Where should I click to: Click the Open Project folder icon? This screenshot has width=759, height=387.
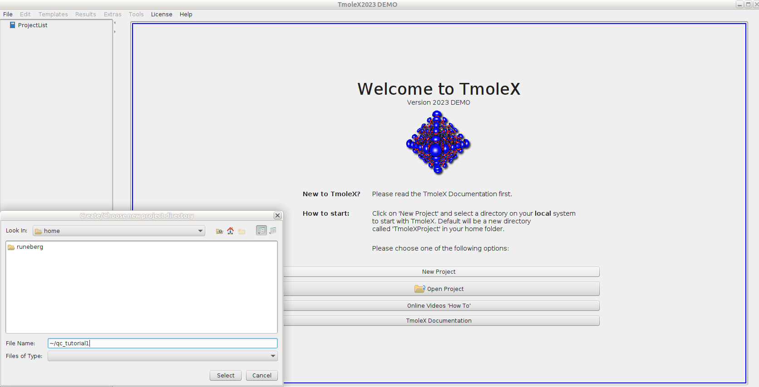pos(420,289)
